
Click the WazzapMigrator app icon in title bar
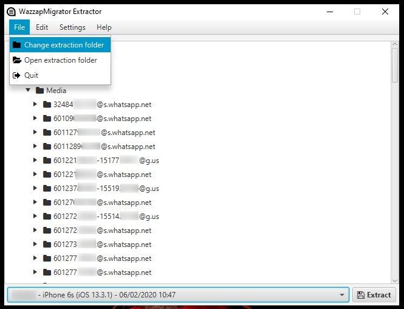coord(11,12)
